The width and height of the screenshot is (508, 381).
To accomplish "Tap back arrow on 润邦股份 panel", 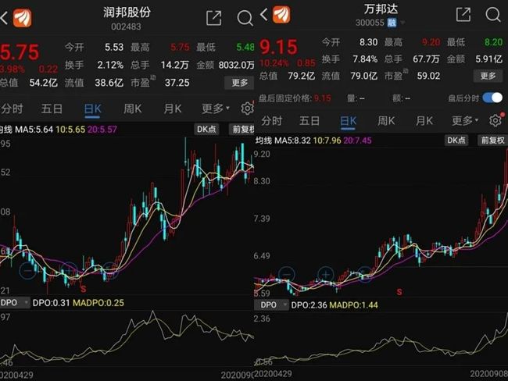I will pyautogui.click(x=4, y=17).
